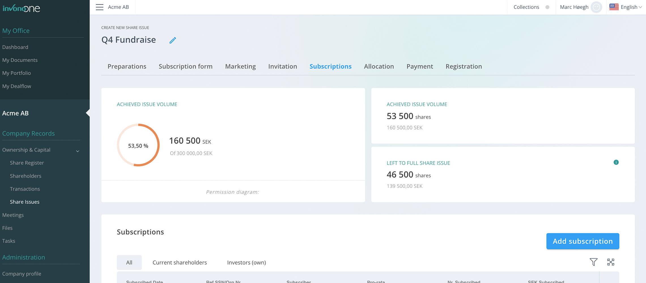Click the user avatar icon
The image size is (646, 283).
pos(596,7)
